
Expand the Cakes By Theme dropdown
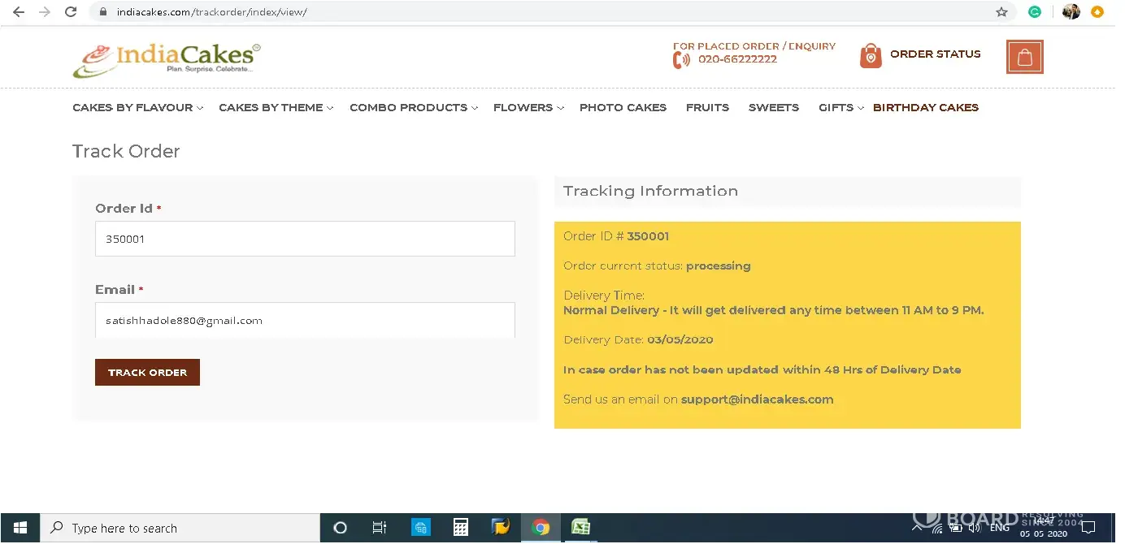click(276, 108)
